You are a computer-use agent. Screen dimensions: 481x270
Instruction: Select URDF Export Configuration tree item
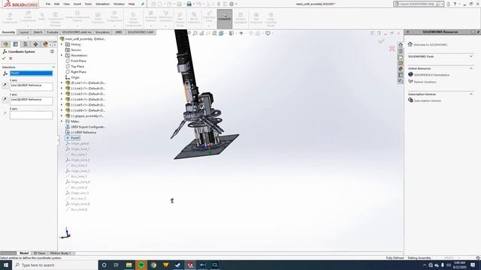click(88, 127)
